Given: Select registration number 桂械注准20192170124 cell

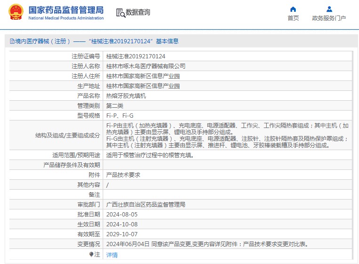Looking at the screenshot, I should (x=136, y=56).
